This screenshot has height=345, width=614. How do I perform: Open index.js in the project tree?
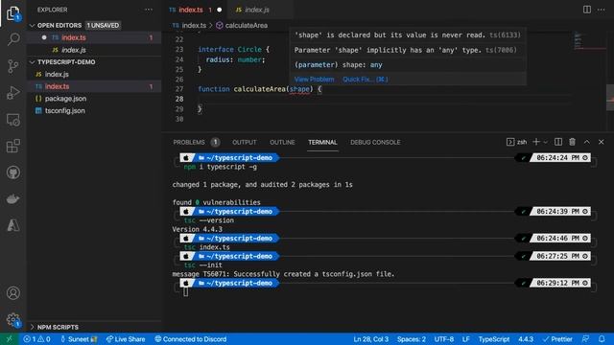[94, 75]
